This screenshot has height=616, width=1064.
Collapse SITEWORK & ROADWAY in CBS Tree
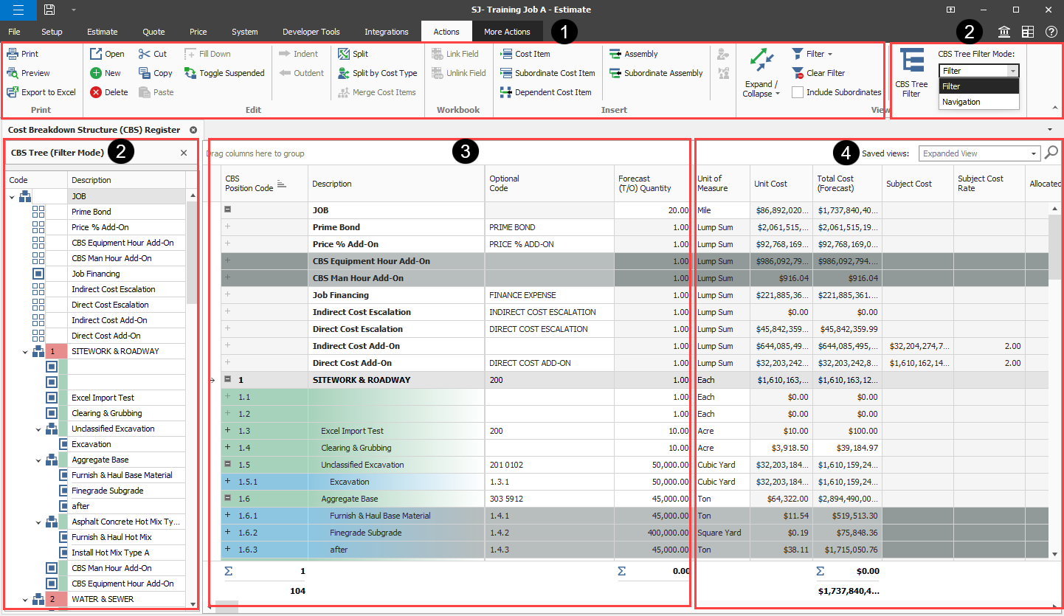pos(25,352)
